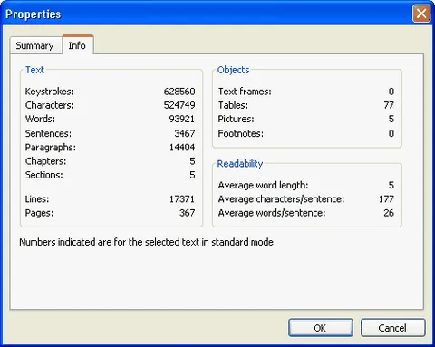Click the average words/sentence value 26

point(389,213)
